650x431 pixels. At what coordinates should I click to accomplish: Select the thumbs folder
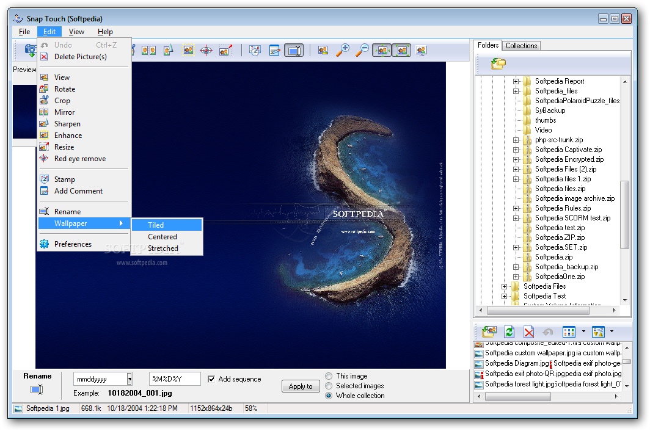click(x=545, y=120)
